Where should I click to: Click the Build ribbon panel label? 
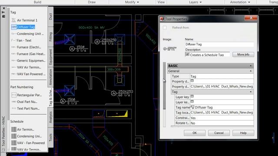[37, 2]
